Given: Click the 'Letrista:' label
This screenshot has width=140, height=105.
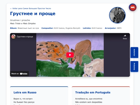Looking at the screenshot, I should (x=87, y=28).
